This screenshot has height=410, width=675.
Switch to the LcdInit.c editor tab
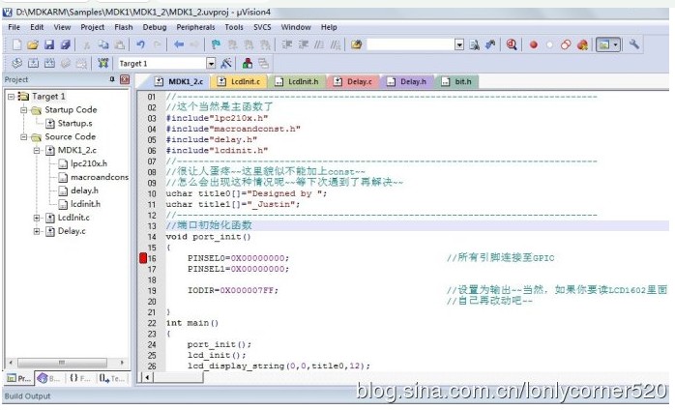point(240,81)
